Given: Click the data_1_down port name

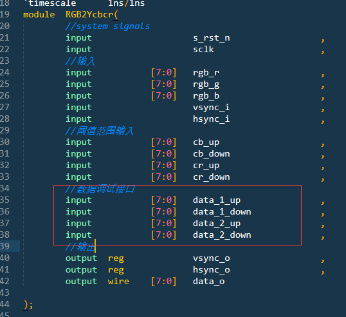Looking at the screenshot, I should [222, 212].
